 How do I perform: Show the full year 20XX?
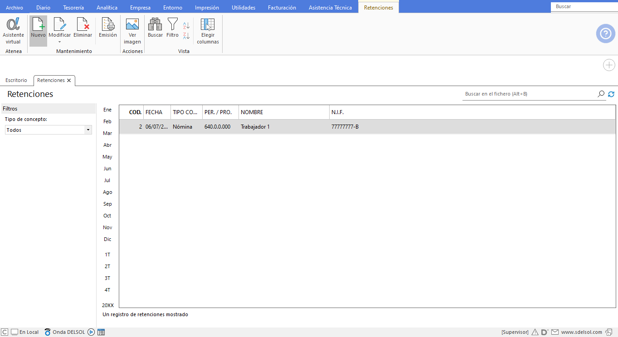[108, 305]
